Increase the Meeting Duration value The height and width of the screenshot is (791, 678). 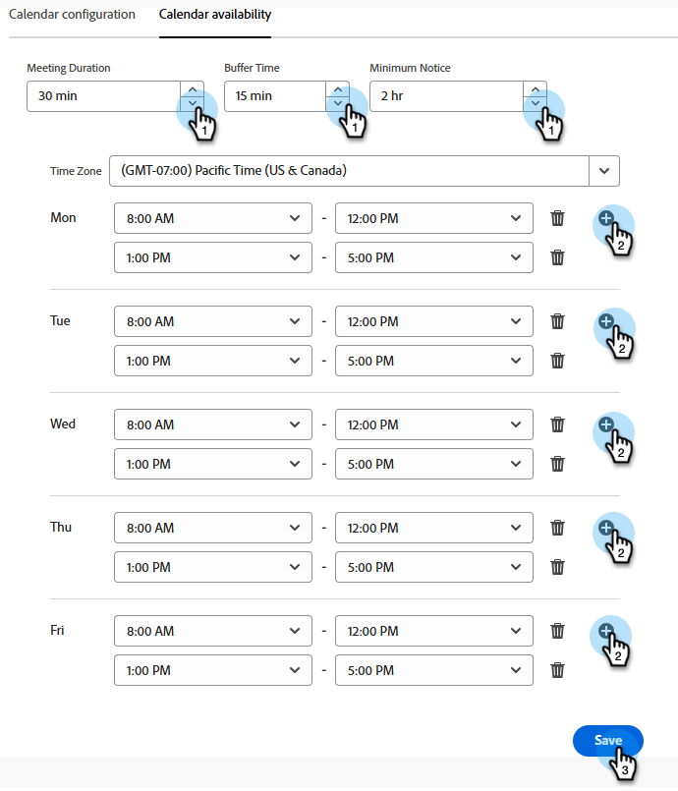coord(193,87)
